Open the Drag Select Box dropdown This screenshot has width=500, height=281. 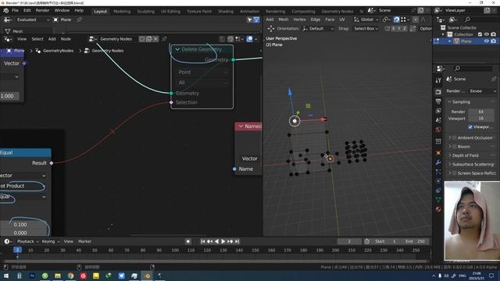366,29
